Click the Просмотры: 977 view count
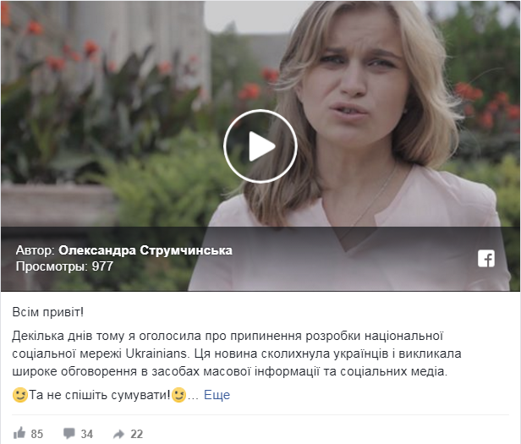The width and height of the screenshot is (521, 444). [64, 266]
